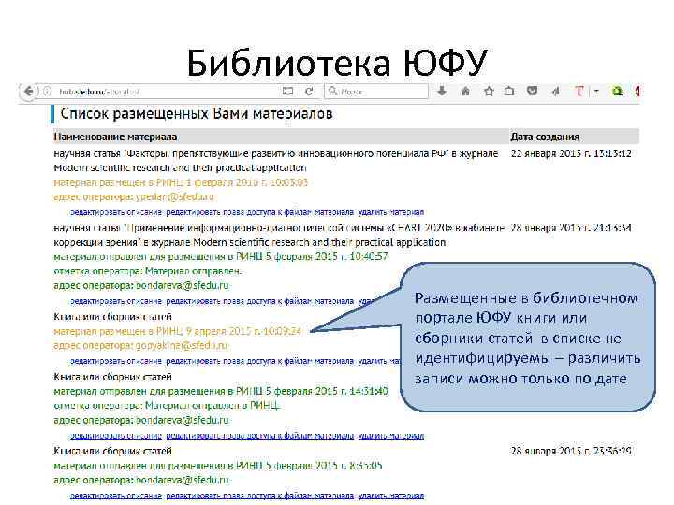Reload the page with the refresh icon
Image resolution: width=674 pixels, height=505 pixels.
(309, 92)
